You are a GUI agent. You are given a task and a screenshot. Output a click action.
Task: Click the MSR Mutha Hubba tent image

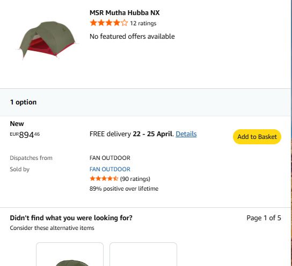(47, 40)
